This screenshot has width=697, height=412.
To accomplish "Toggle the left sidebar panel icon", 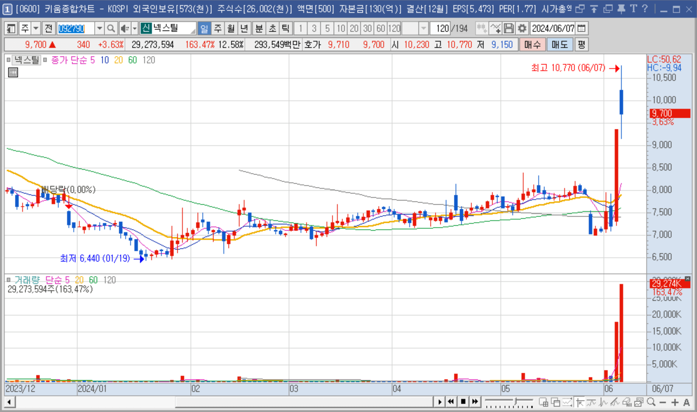I will point(11,28).
